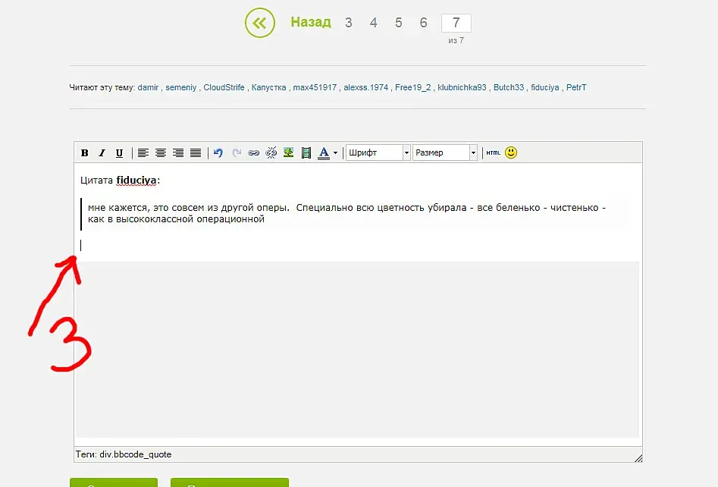Go to page 5 of the thread
This screenshot has height=487, width=718.
pyautogui.click(x=398, y=23)
